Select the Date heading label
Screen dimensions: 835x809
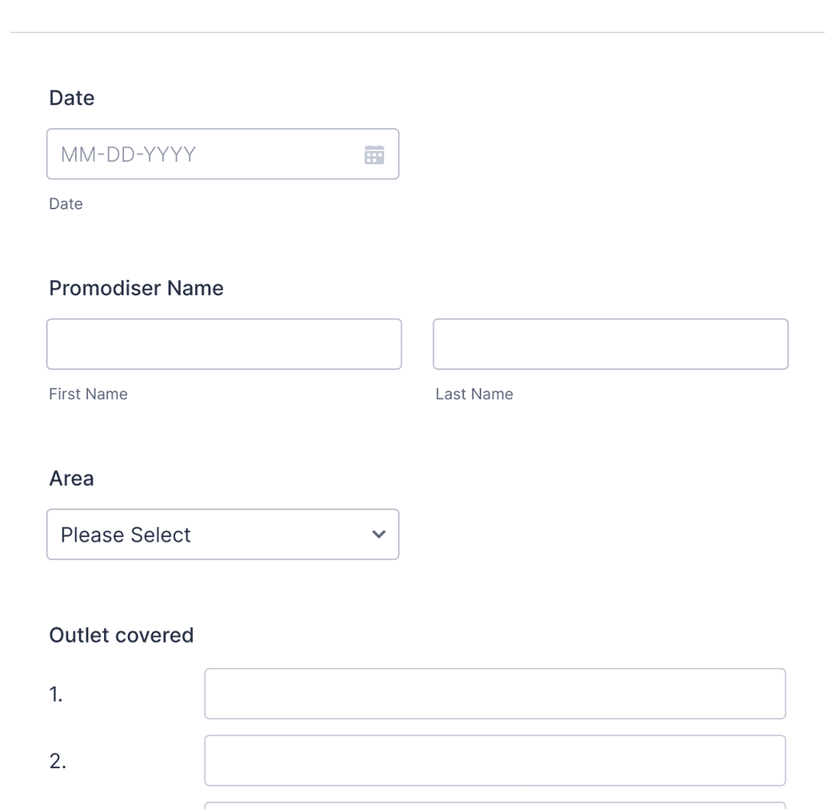point(72,97)
